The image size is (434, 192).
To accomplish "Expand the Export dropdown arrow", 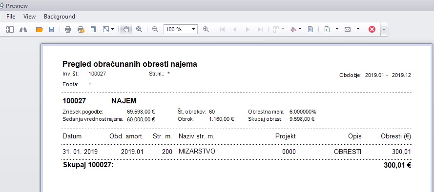I will click(x=337, y=29).
